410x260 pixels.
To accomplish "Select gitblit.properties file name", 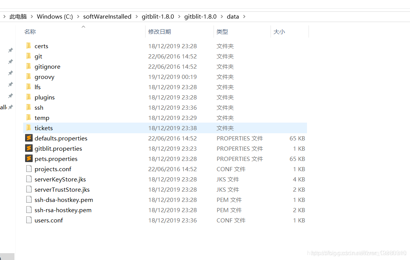I will click(58, 149).
